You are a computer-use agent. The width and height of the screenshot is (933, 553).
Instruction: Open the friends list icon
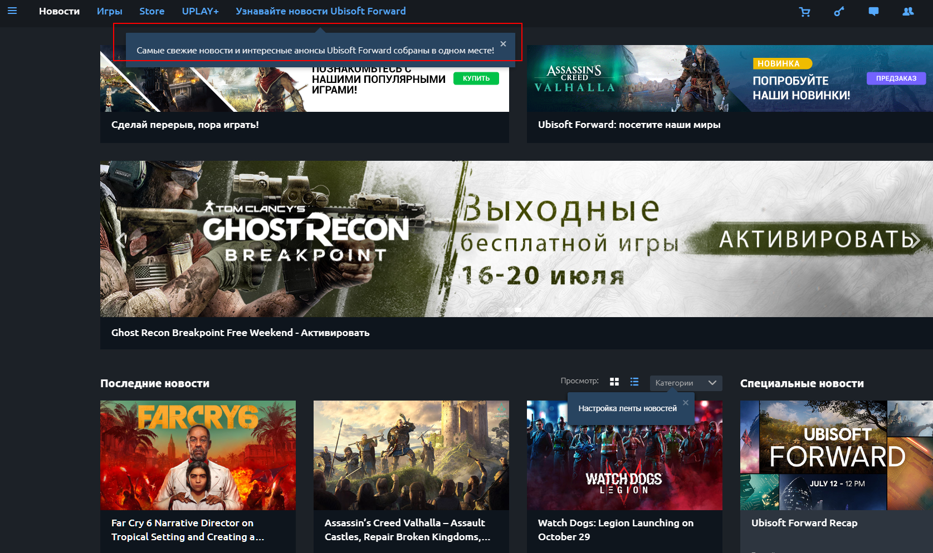click(908, 11)
